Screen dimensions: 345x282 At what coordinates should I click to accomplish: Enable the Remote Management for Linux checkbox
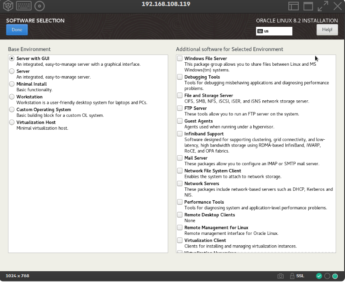tap(180, 228)
